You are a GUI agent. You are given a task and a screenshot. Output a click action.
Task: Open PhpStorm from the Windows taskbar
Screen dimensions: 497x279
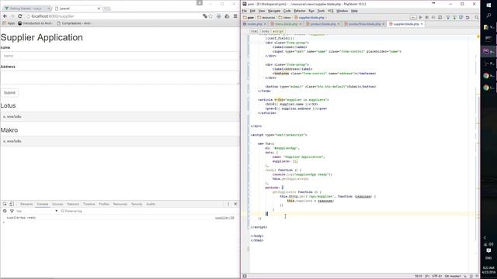(488, 52)
